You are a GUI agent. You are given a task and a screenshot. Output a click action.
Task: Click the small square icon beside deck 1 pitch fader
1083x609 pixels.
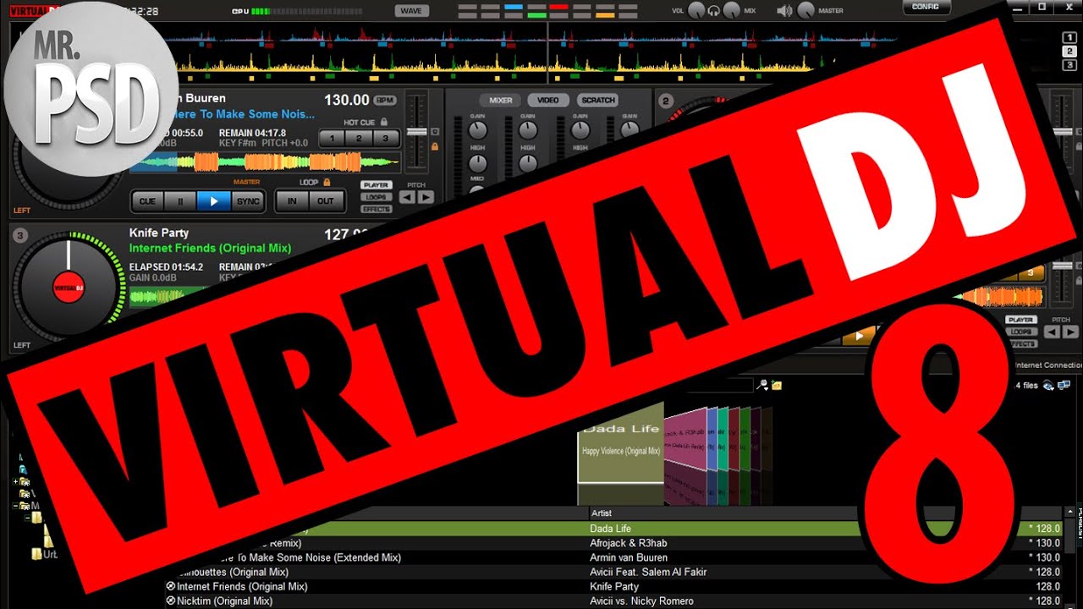(435, 132)
